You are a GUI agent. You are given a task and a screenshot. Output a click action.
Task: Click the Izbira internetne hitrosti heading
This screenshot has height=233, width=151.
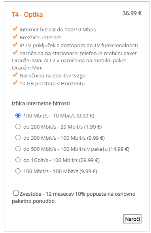coord(41,103)
